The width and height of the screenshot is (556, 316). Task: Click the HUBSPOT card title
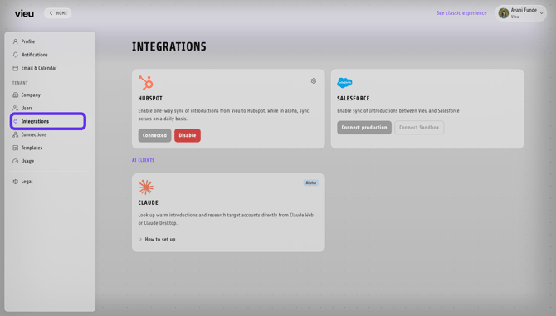click(150, 99)
